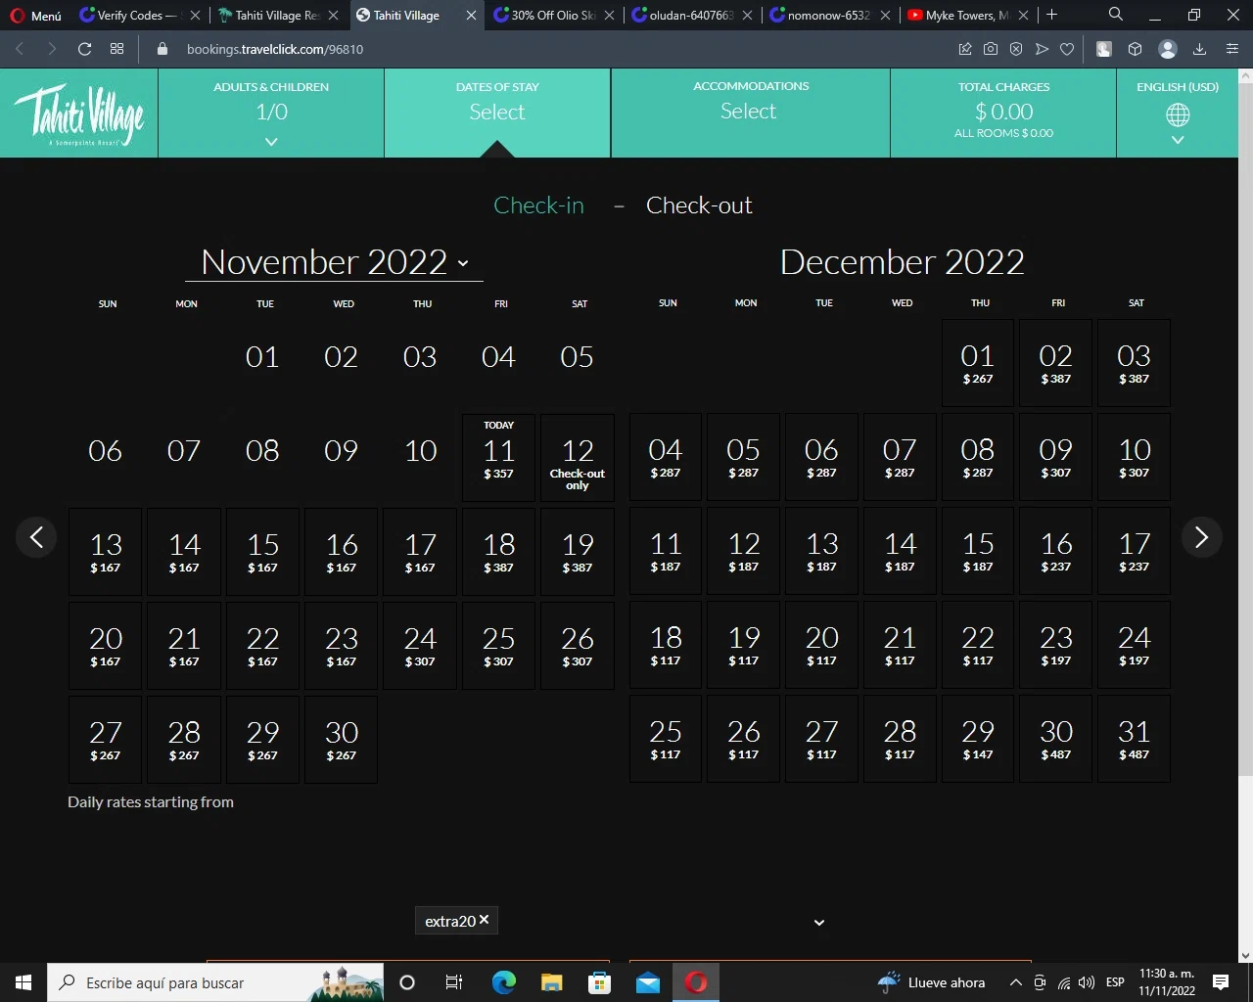
Task: Select December 01 at $267
Action: click(x=978, y=363)
